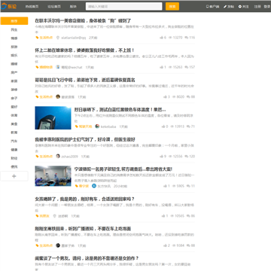
Task: Click the eye icon beside 5905 views
Action: pos(174,186)
